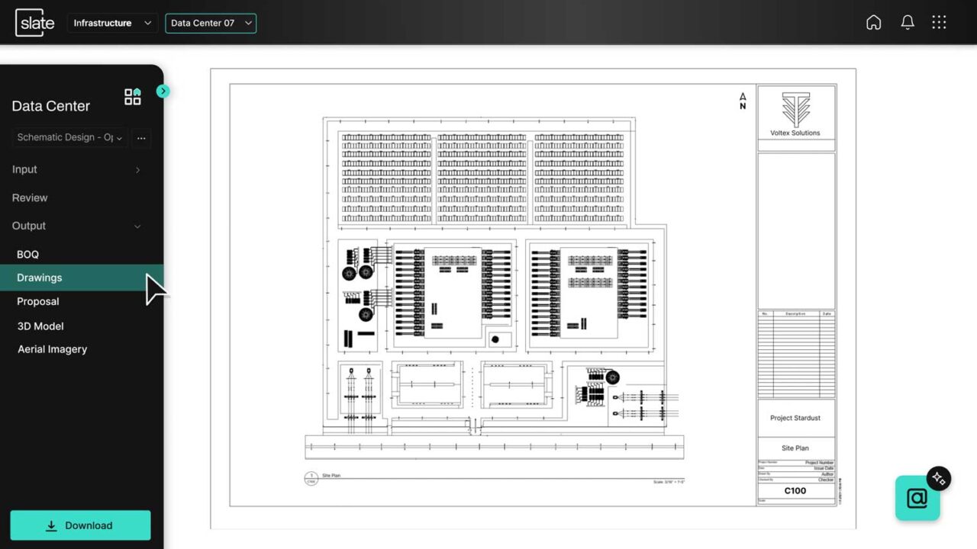Open the Review section
The width and height of the screenshot is (977, 549).
click(x=30, y=197)
